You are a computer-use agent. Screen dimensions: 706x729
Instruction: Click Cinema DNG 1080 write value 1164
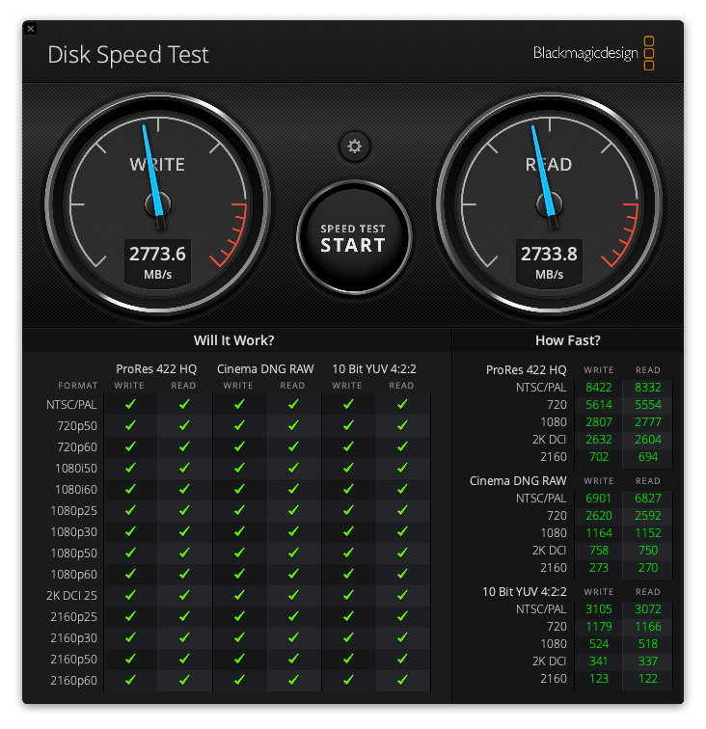pos(599,533)
